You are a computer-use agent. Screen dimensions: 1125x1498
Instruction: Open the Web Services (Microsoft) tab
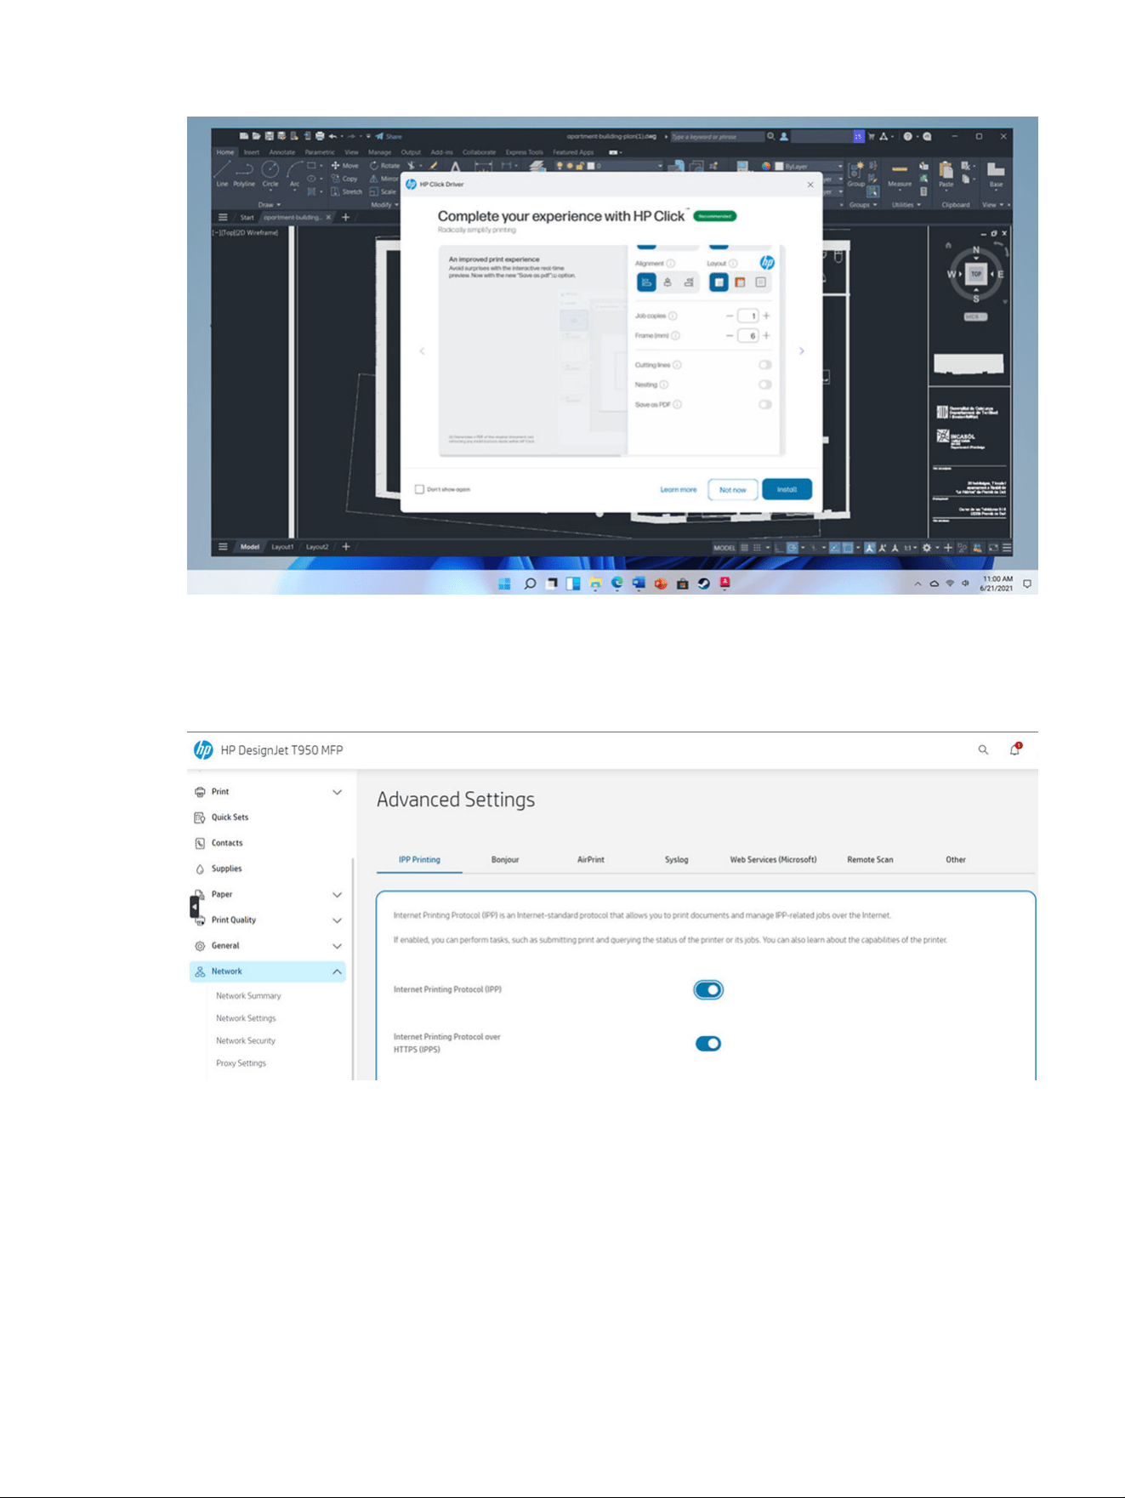tap(773, 860)
